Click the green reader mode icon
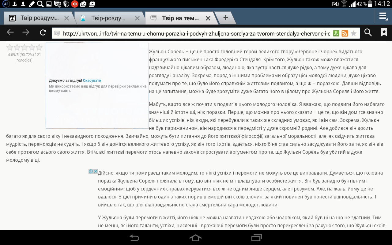Screen dimensions: 392x245 tap(336, 33)
